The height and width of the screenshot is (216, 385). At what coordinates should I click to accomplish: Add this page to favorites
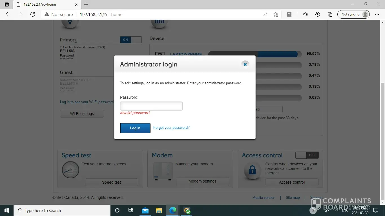276,15
